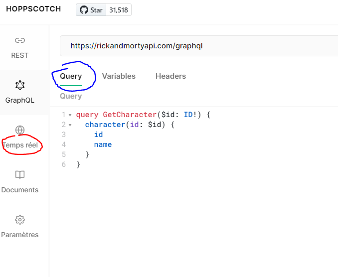This screenshot has width=338, height=277.
Task: Click the 'character' field on line 2
Action: (x=105, y=125)
